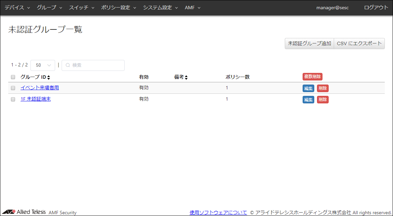Screen dimensions: 393x216
Task: Open the グループ menu
Action: [49, 8]
